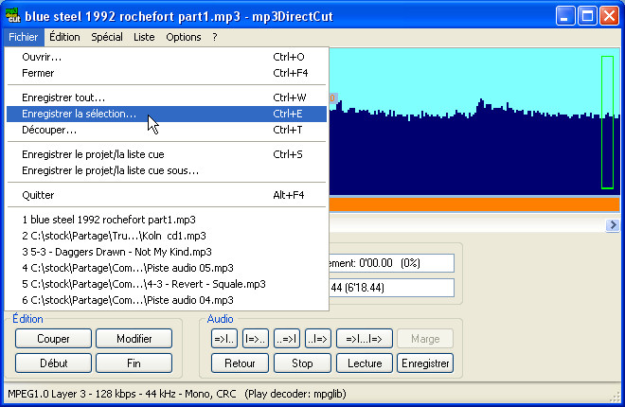Click the Enregistrer record button
625x407 pixels.
click(x=425, y=363)
